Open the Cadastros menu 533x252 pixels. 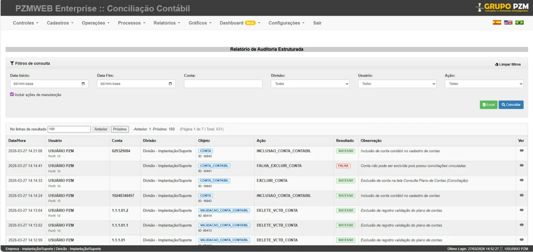pyautogui.click(x=60, y=23)
